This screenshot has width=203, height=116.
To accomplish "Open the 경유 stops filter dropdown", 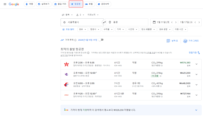I will tap(82, 29).
